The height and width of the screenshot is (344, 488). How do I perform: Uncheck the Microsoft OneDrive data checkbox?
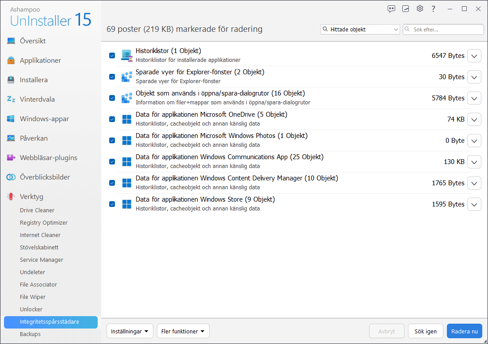[x=112, y=119]
